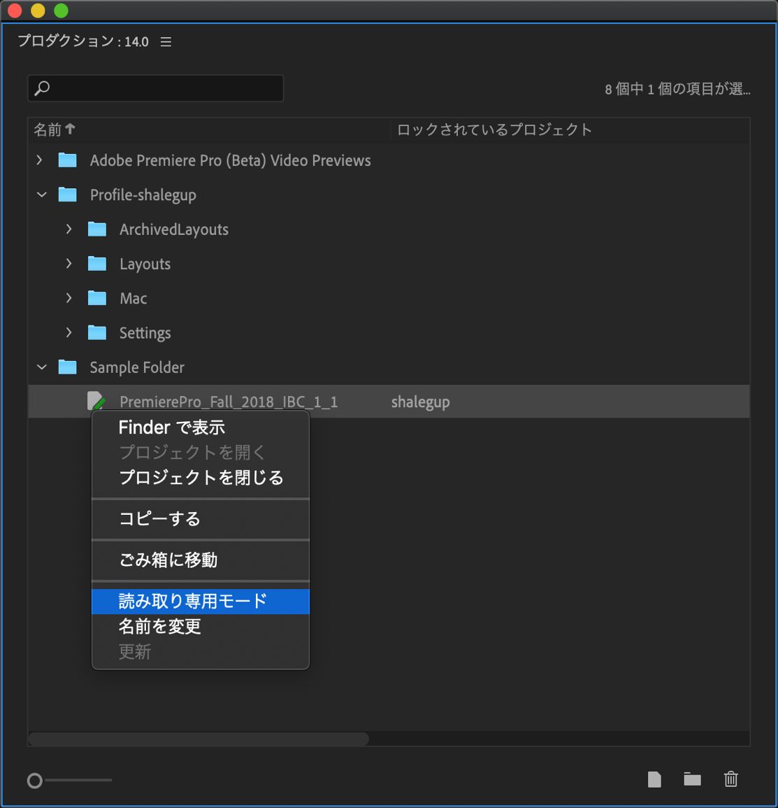Collapse the Profile-shalegup folder chevron

coord(41,194)
